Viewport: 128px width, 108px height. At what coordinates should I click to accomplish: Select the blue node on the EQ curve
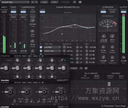coord(88,28)
